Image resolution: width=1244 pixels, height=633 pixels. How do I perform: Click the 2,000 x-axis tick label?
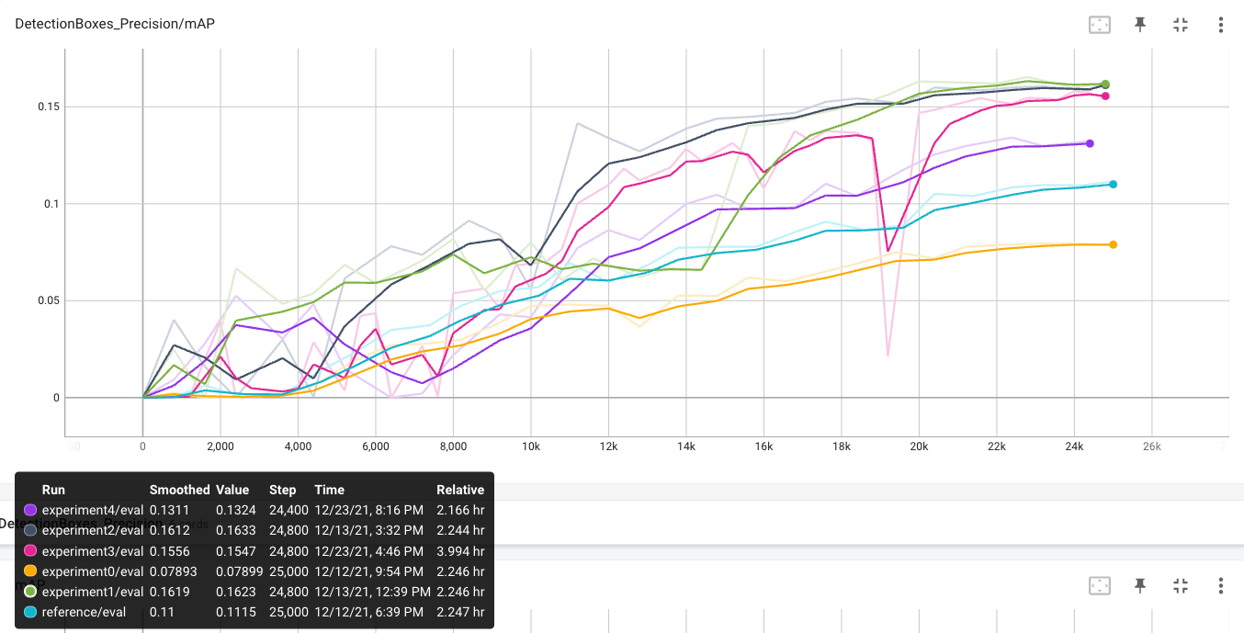221,446
